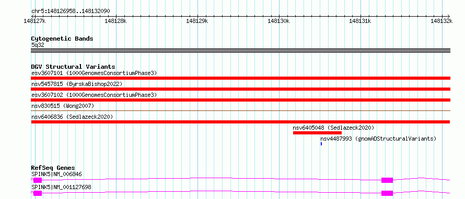The width and height of the screenshot is (465, 199).
Task: Click the RefSeq Genes track title
Action: 53,168
